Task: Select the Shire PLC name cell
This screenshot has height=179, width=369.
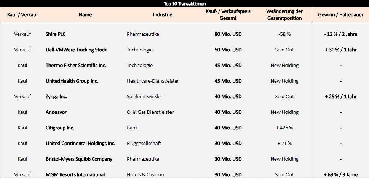Action: (56, 34)
